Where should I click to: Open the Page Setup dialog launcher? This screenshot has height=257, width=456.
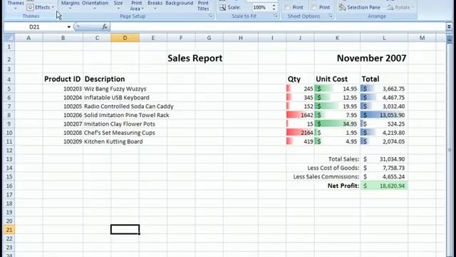pyautogui.click(x=210, y=16)
